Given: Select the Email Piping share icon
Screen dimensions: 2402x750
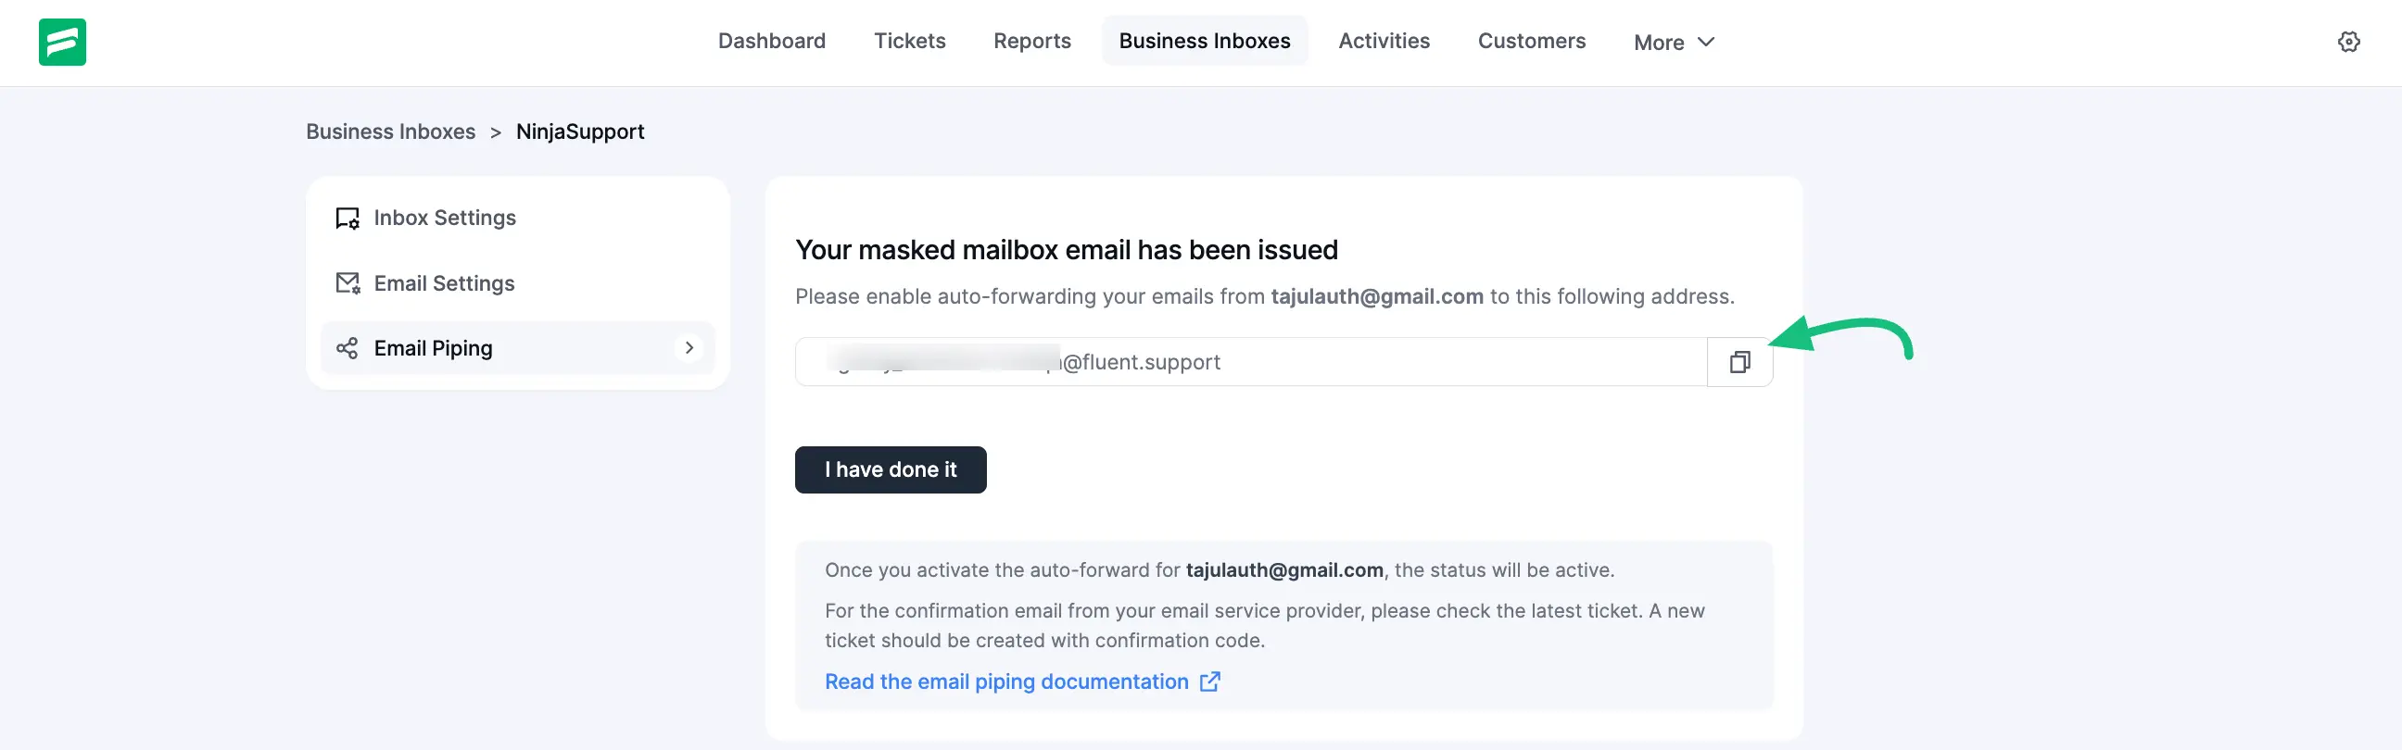Looking at the screenshot, I should [x=347, y=347].
